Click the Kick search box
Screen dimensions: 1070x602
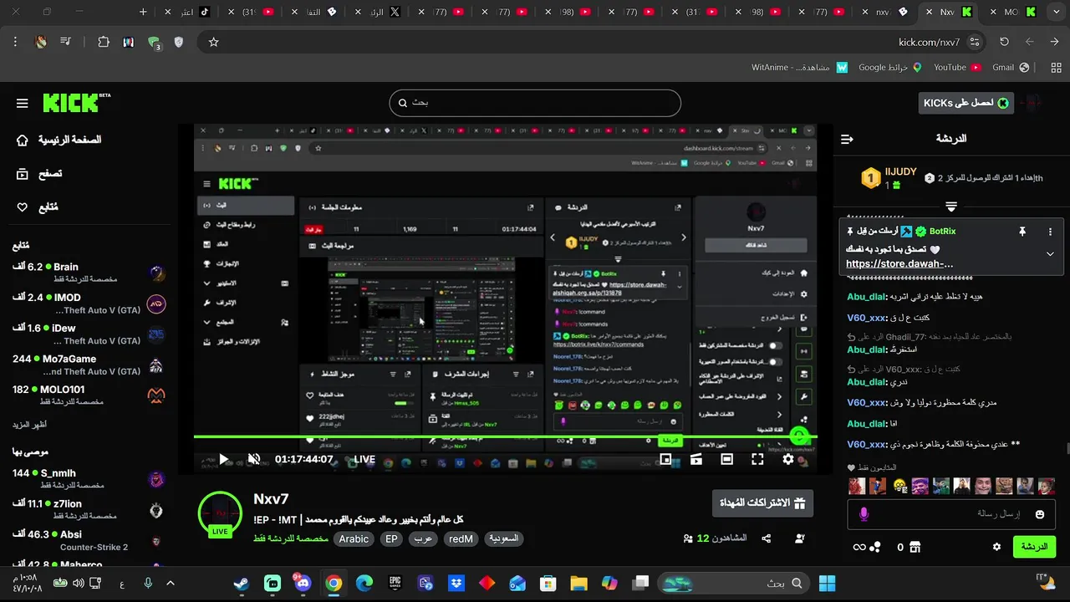tap(535, 103)
